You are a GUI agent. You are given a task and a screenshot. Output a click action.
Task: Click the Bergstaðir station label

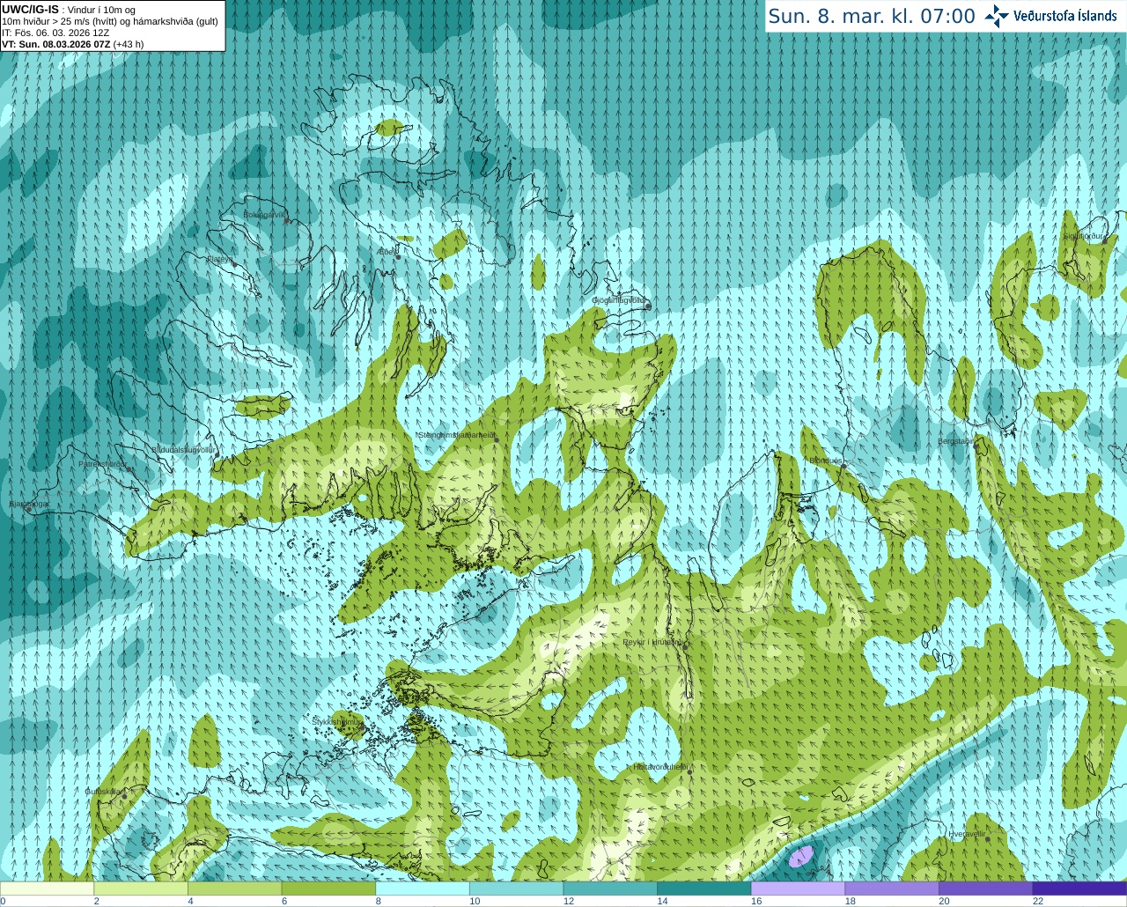pos(955,441)
